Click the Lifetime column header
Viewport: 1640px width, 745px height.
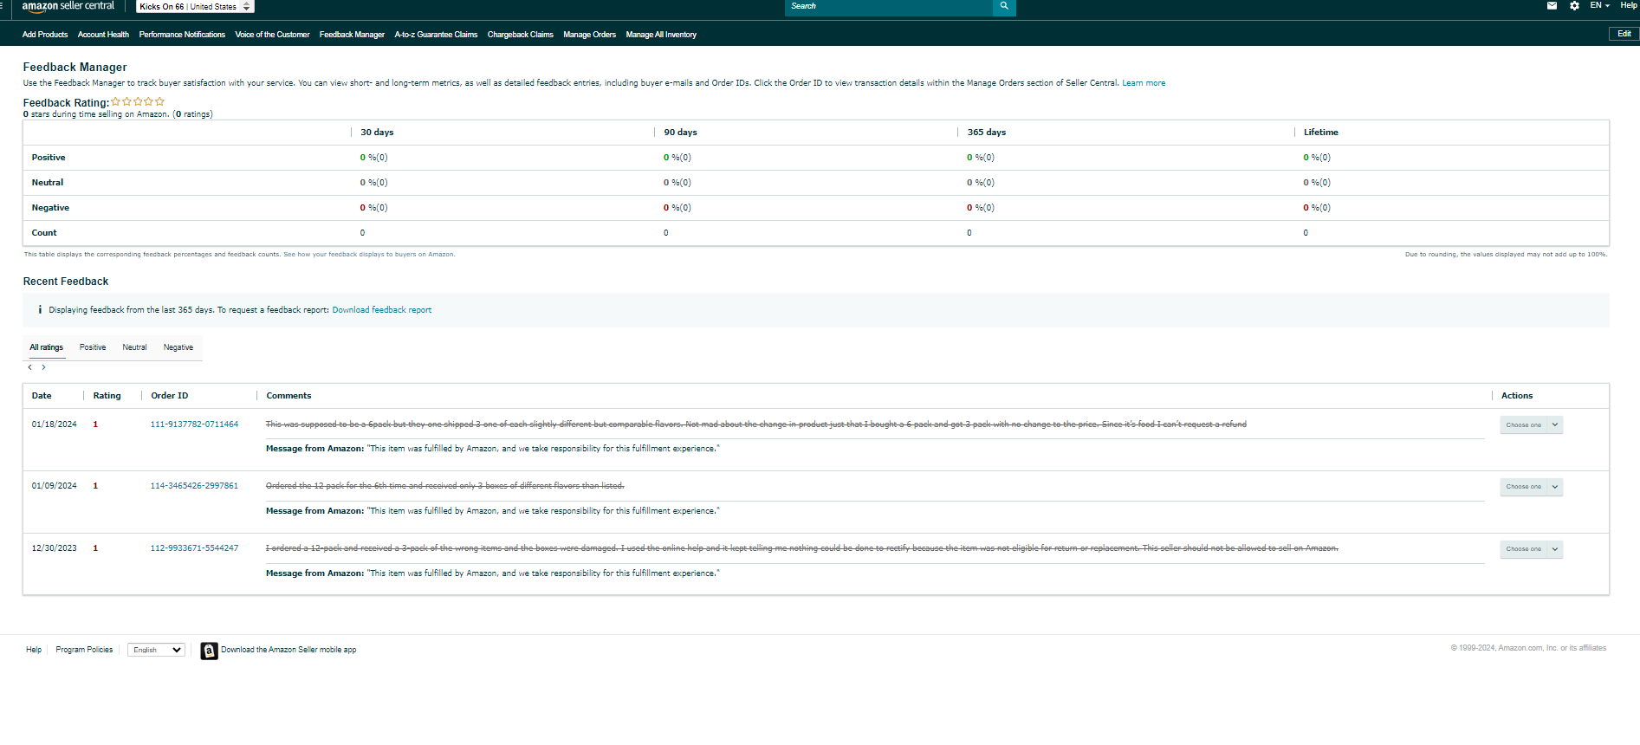click(x=1321, y=133)
